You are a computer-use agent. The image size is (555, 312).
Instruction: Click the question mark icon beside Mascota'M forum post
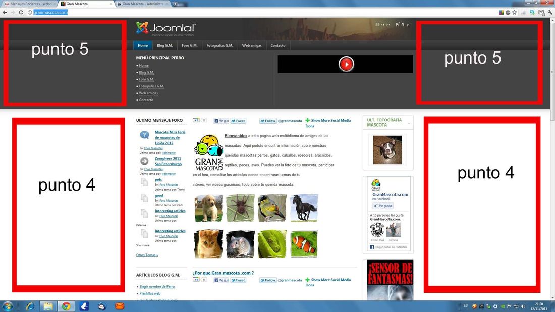pos(144,135)
